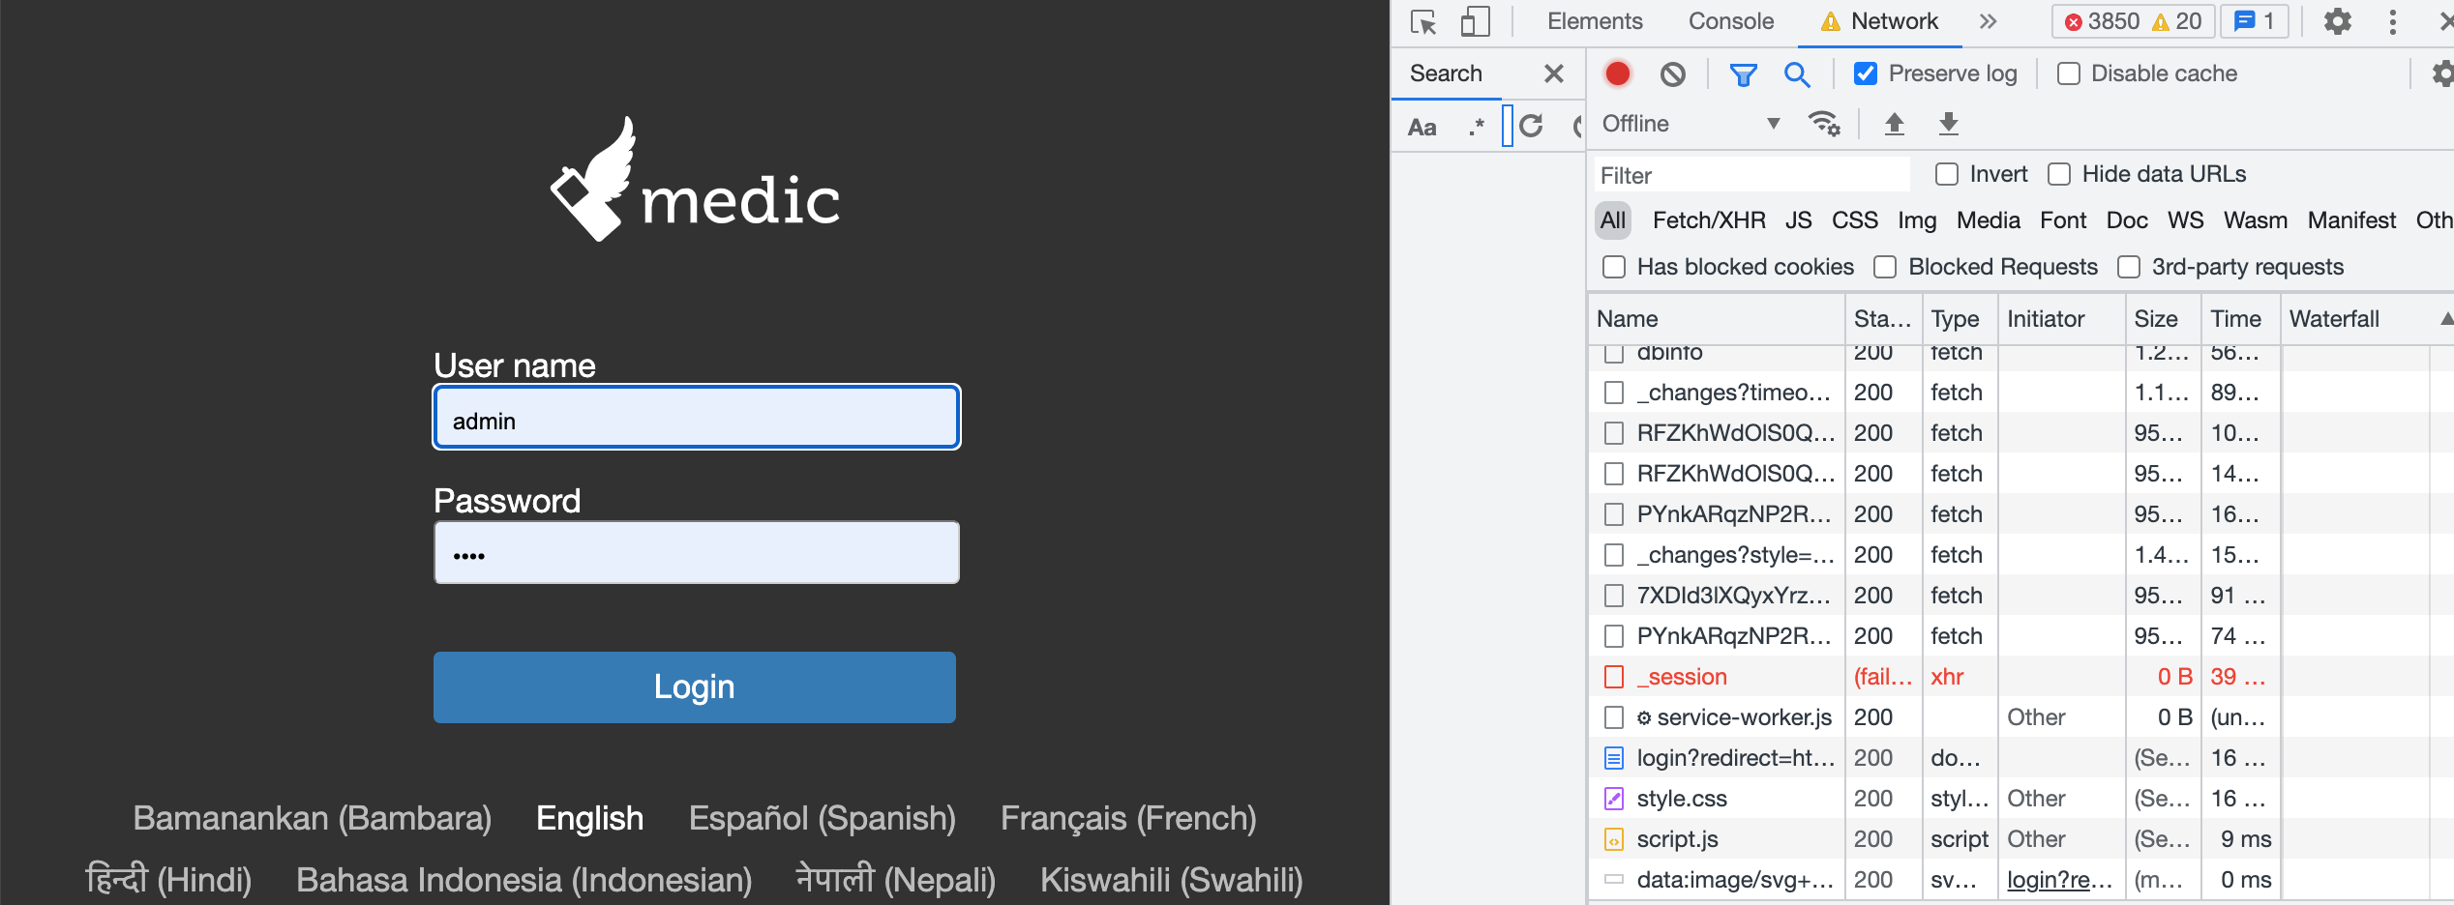Select Español (Spanish) language link
The width and height of the screenshot is (2454, 905).
pyautogui.click(x=822, y=819)
